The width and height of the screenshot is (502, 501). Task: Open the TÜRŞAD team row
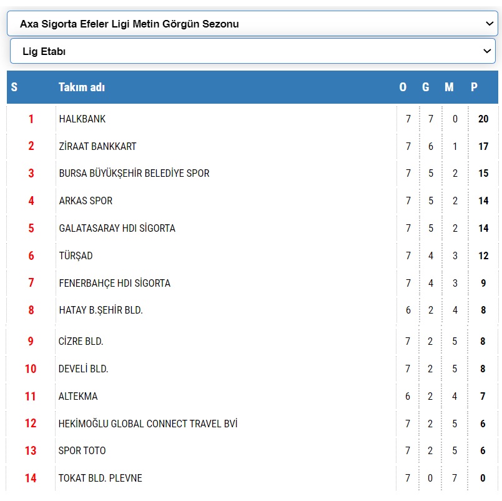click(x=76, y=256)
